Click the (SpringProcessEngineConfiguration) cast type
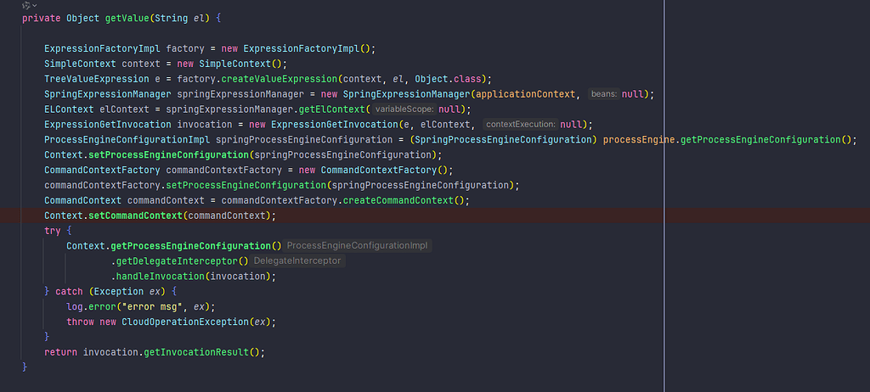Screen dimensions: 870x392 click(504, 140)
